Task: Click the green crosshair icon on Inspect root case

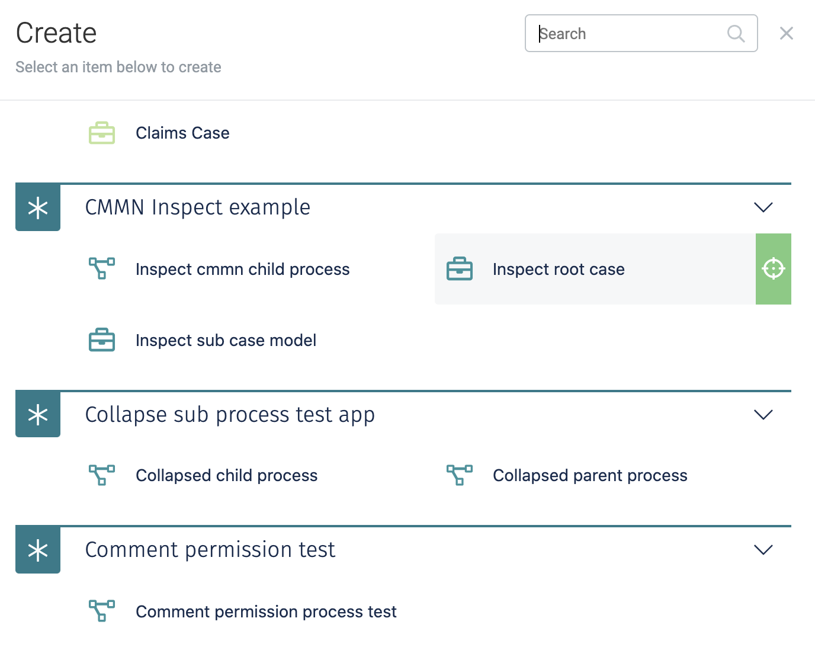Action: 774,269
